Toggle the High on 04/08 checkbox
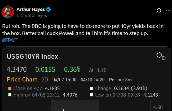Image resolution: width=172 pixels, height=111 pixels. click(10, 95)
